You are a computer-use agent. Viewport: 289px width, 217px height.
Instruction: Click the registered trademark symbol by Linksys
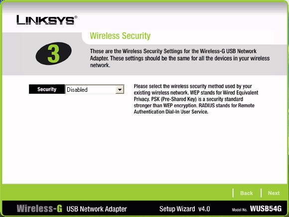(x=76, y=17)
